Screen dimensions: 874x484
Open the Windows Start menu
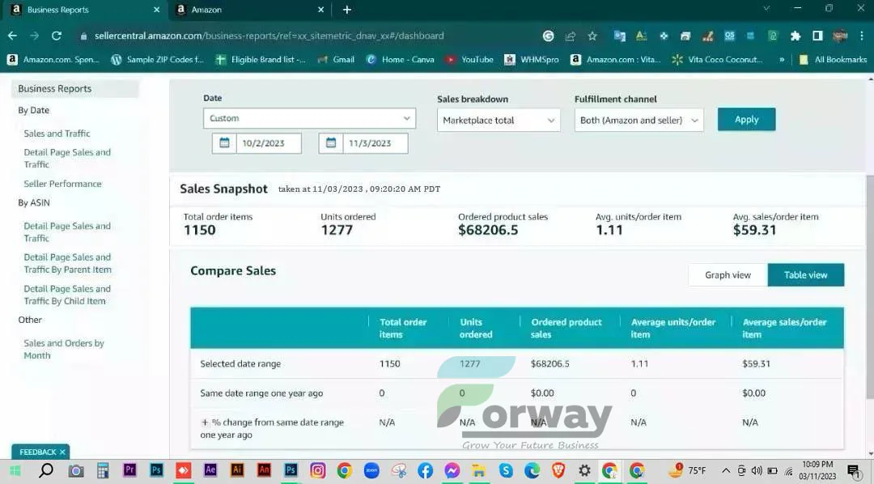pos(15,470)
